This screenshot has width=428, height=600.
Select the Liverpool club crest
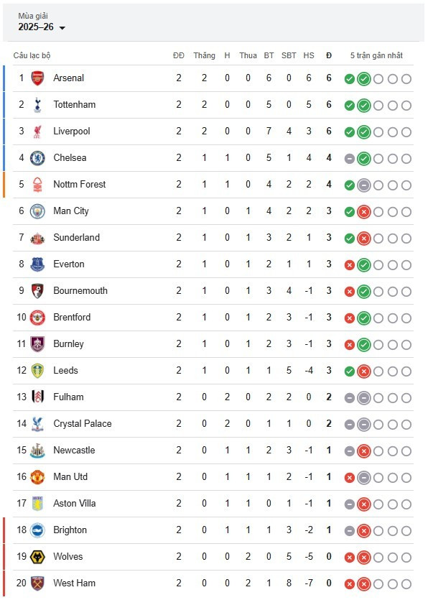37,131
